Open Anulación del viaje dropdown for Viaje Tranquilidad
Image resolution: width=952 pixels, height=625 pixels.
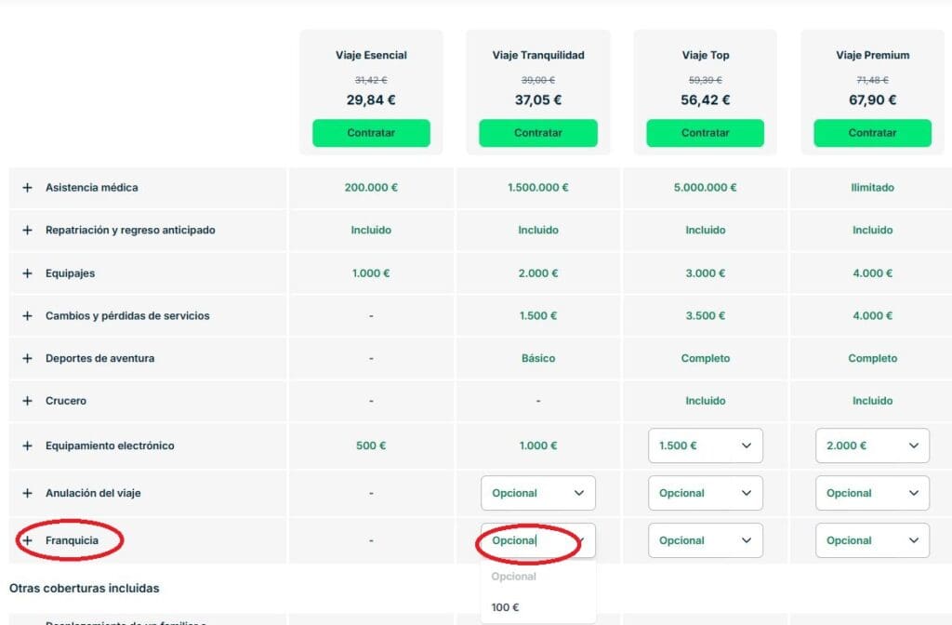538,493
